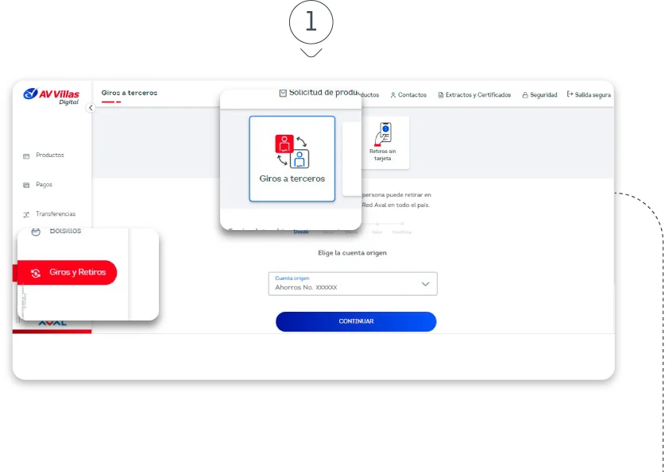The height and width of the screenshot is (472, 665).
Task: Open Extractos y Certificados
Action: click(474, 95)
